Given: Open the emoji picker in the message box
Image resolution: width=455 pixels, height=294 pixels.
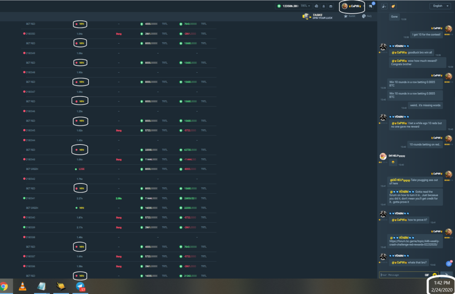Looking at the screenshot, I should (x=435, y=274).
